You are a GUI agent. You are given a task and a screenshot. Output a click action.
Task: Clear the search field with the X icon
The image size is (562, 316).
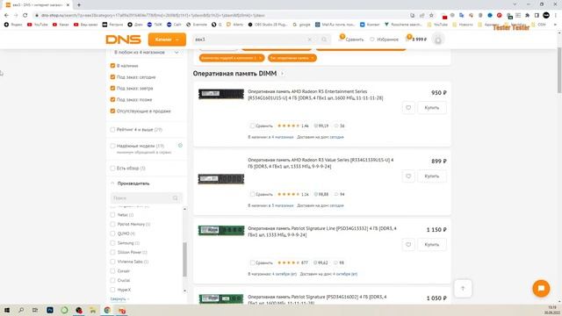pyautogui.click(x=310, y=39)
